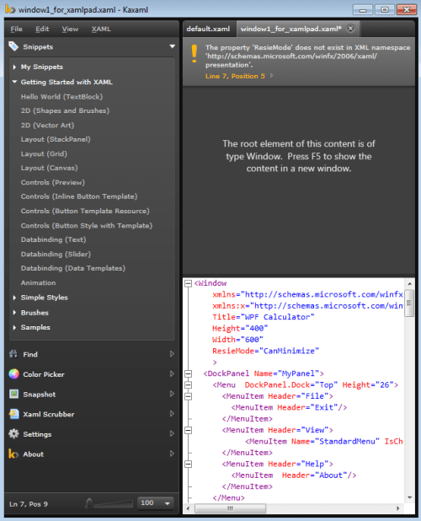The width and height of the screenshot is (421, 521).
Task: Select Controls (Preview) snippet
Action: coord(53,182)
